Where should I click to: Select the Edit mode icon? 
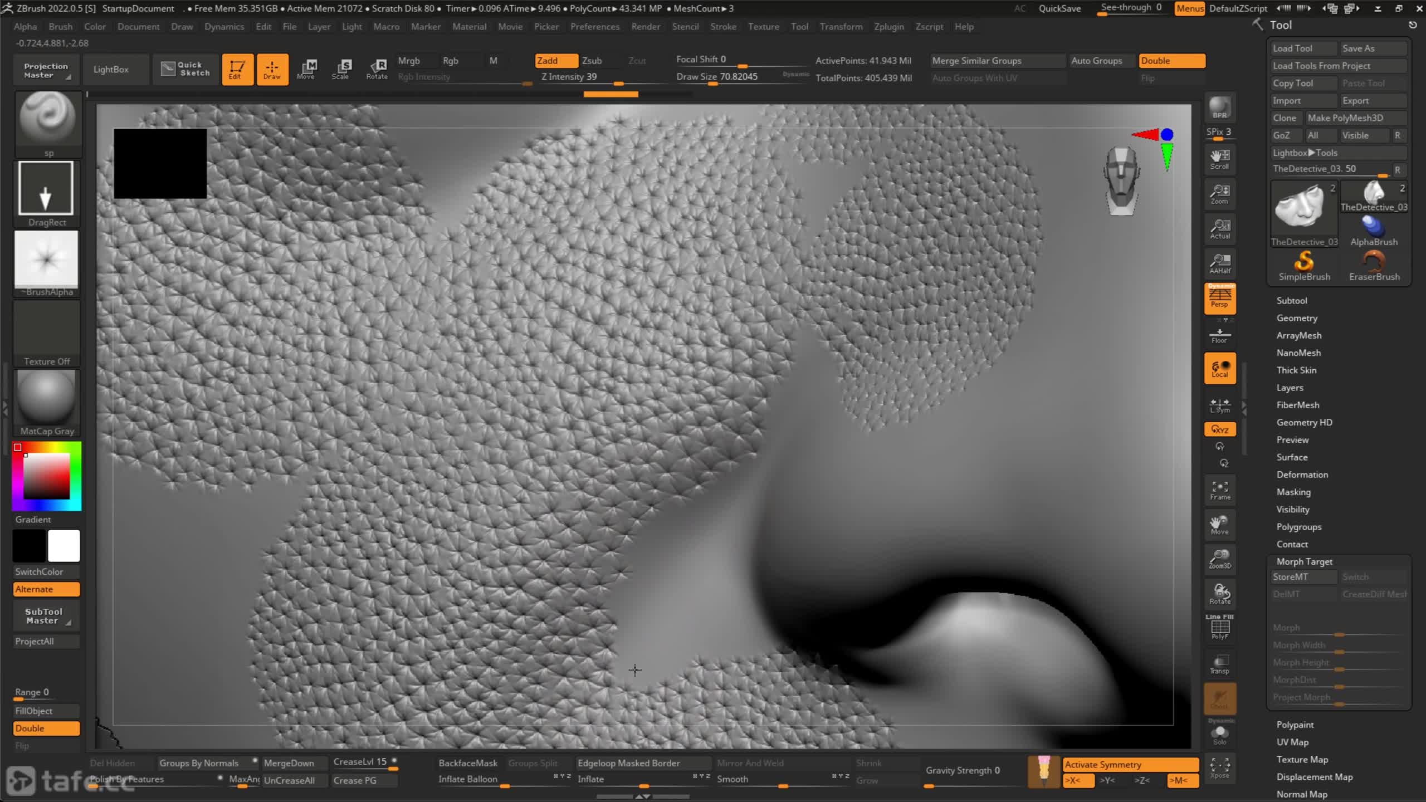point(237,70)
